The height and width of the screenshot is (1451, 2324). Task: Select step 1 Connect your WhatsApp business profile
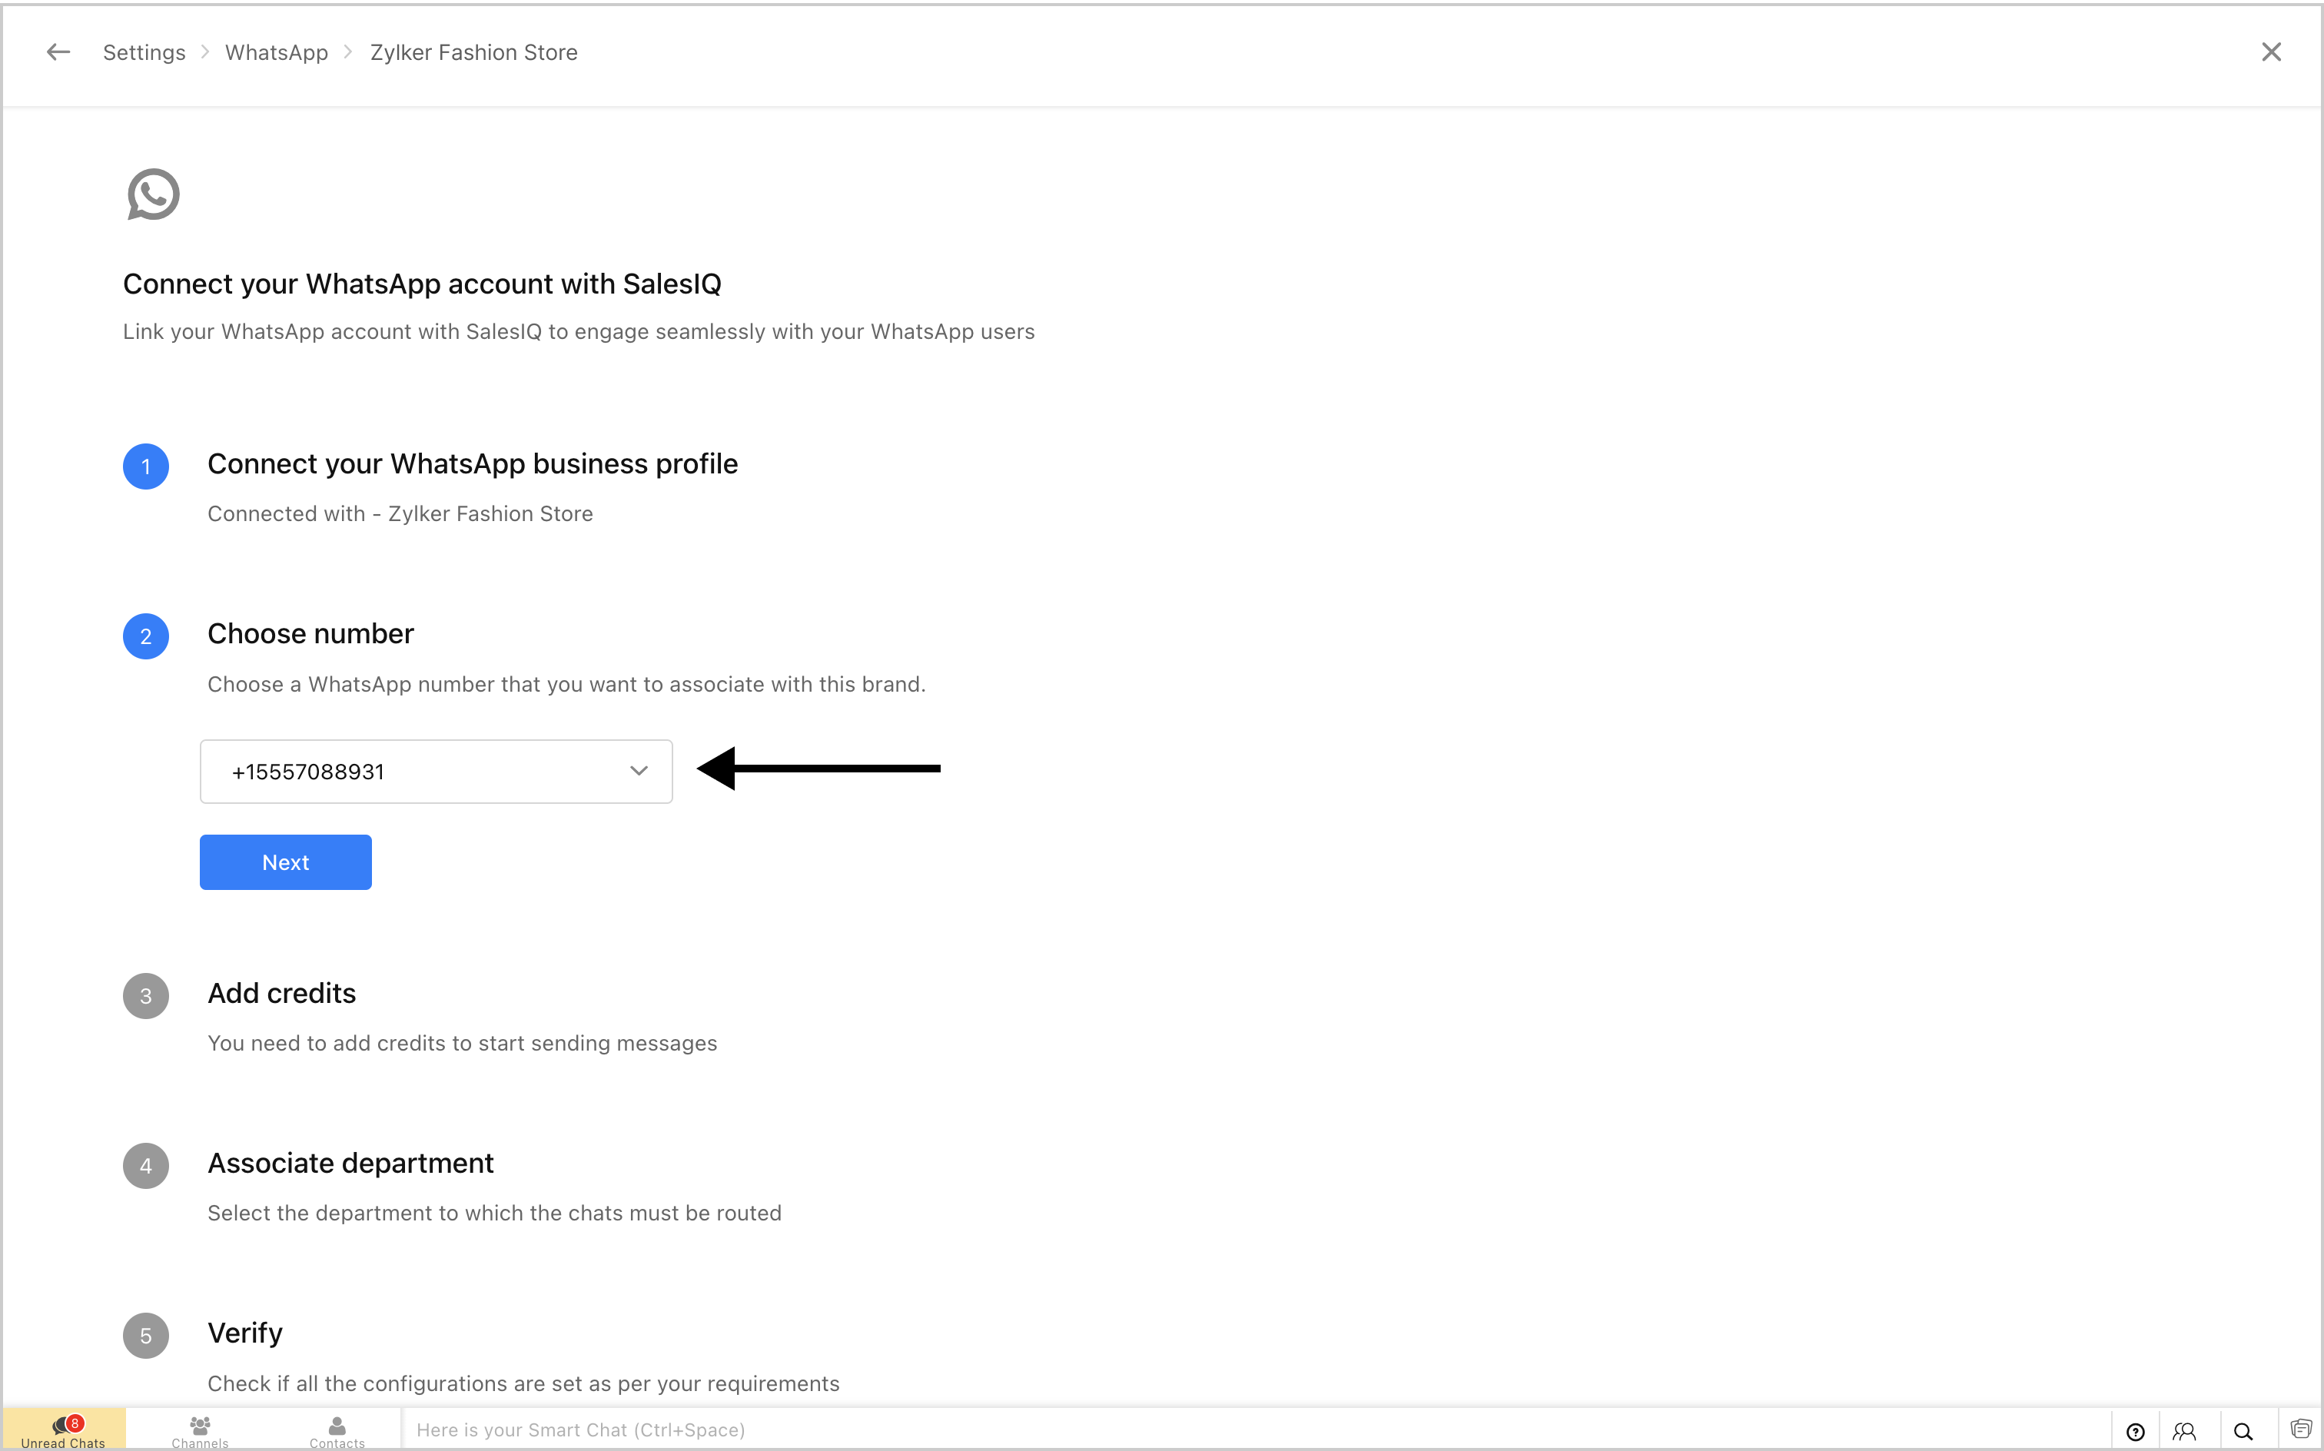pos(472,463)
